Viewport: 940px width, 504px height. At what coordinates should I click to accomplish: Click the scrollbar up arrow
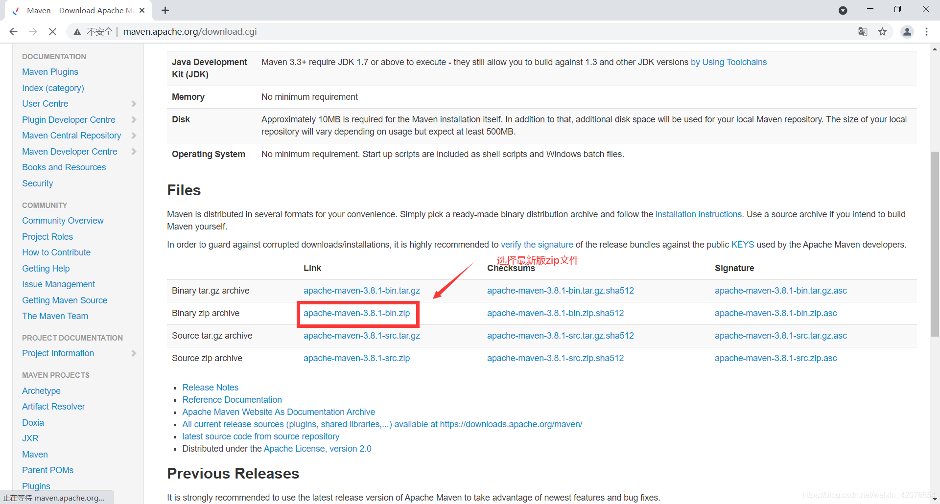pos(935,49)
